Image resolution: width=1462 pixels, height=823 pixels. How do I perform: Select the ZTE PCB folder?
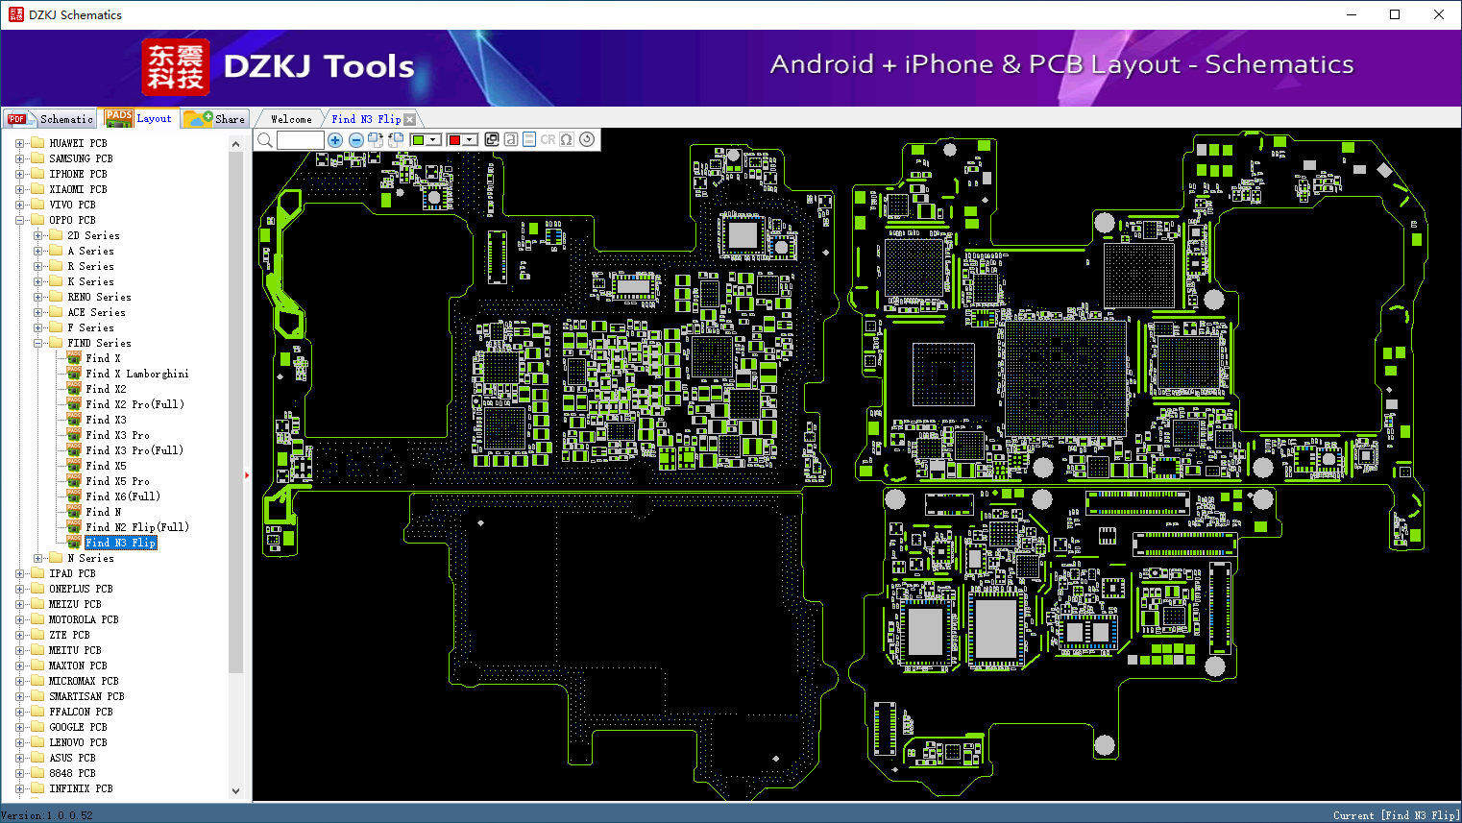pos(69,635)
